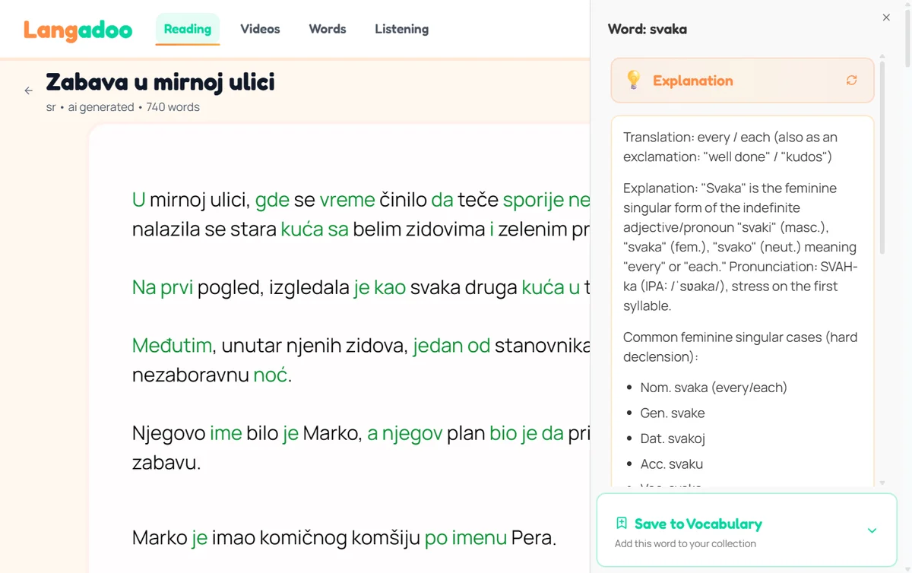This screenshot has height=573, width=912.
Task: Switch to the Listening tab
Action: [401, 29]
